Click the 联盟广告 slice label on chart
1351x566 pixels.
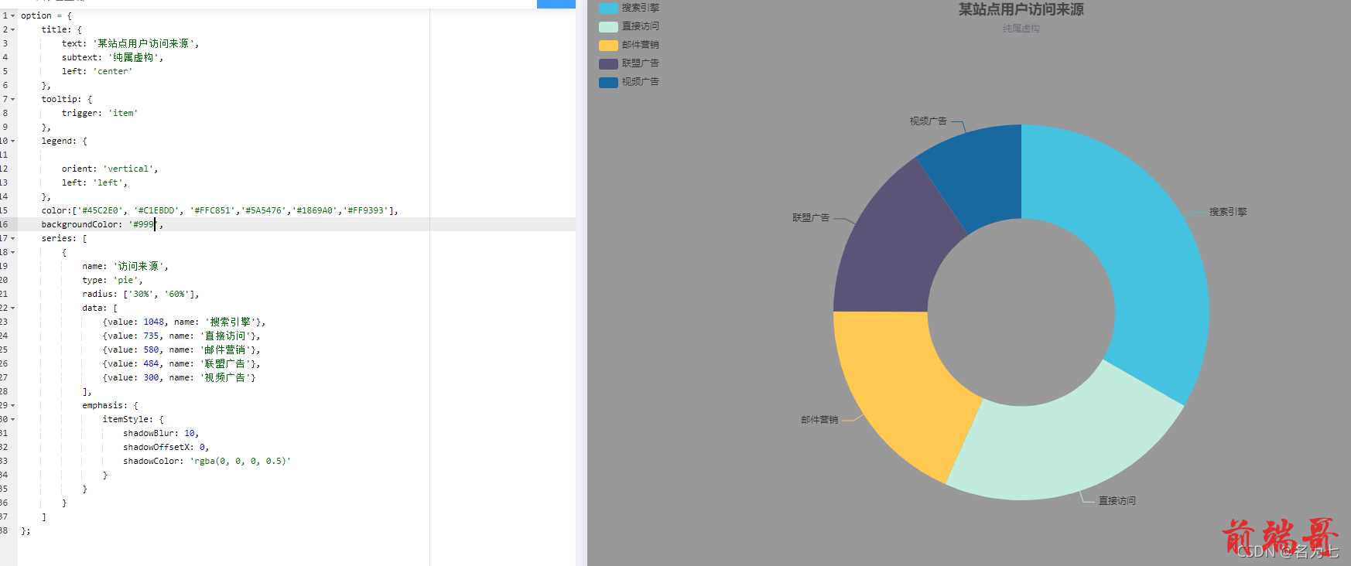pyautogui.click(x=811, y=218)
